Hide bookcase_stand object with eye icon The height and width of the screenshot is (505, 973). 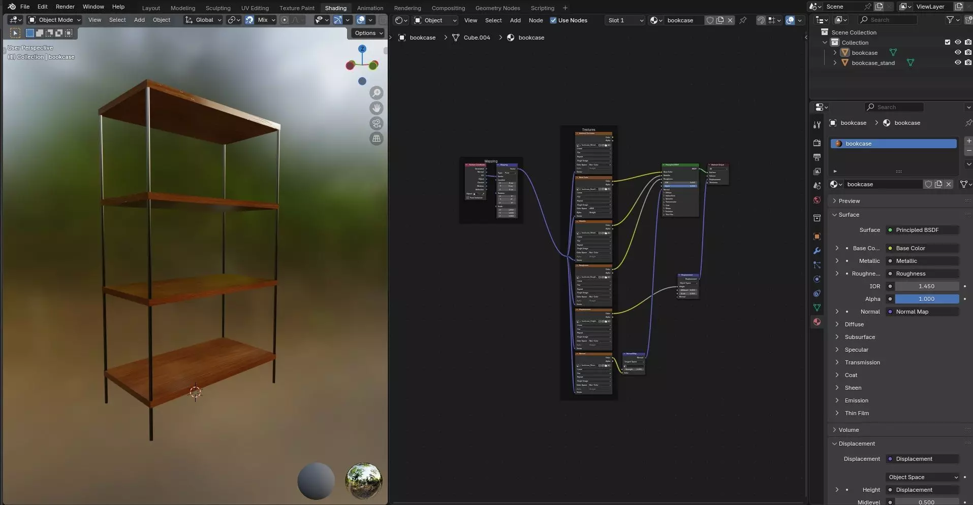click(x=958, y=63)
